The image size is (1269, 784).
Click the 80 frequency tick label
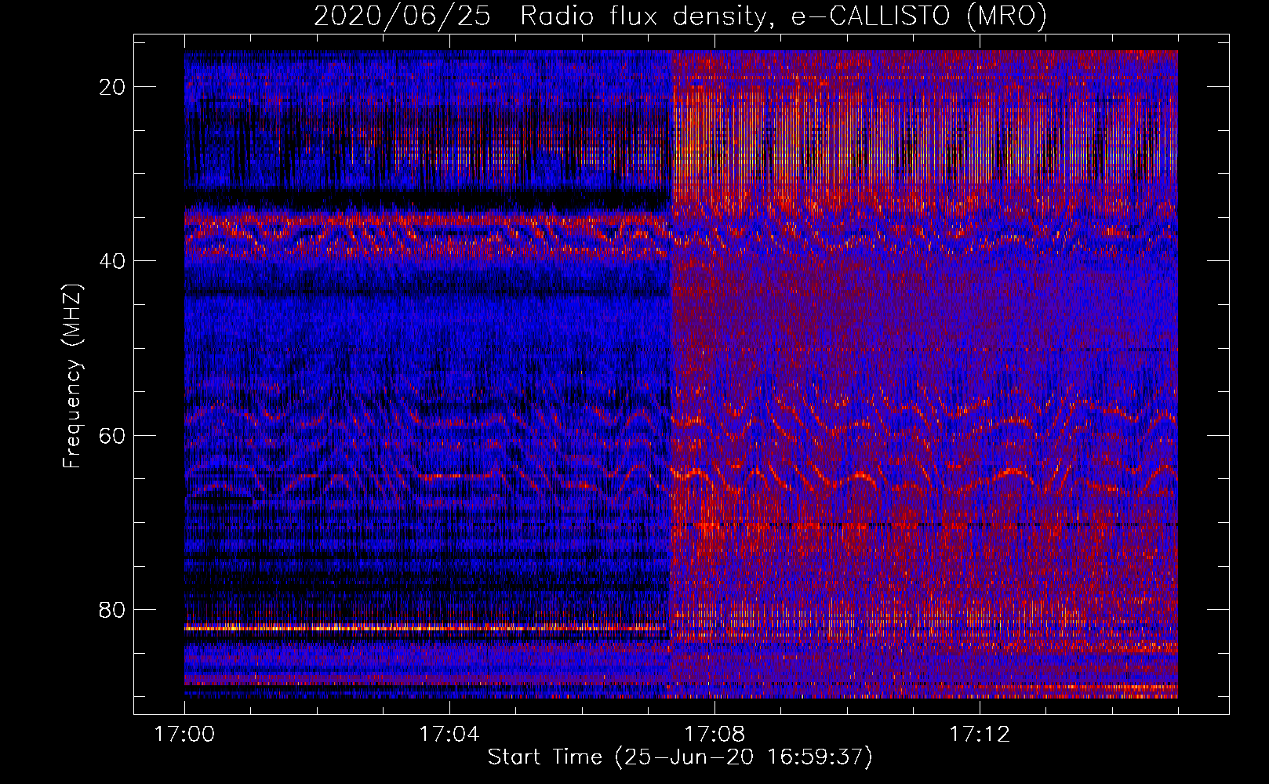pyautogui.click(x=113, y=609)
